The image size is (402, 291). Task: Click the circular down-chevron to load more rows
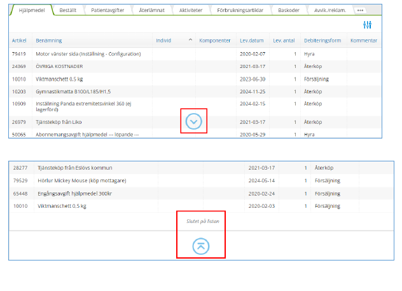[194, 121]
